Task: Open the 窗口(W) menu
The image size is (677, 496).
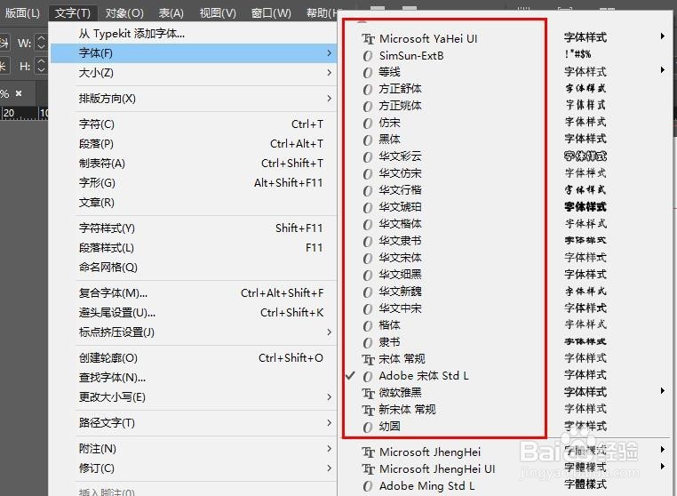Action: tap(271, 13)
